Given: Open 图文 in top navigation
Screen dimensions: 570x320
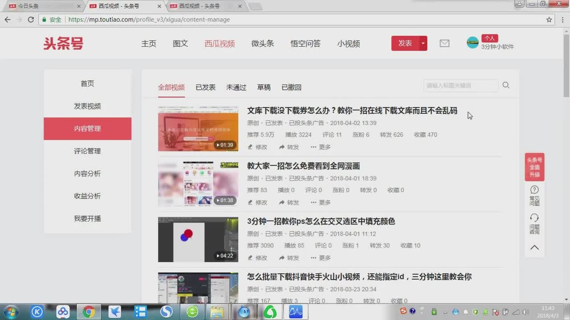Looking at the screenshot, I should coord(180,44).
